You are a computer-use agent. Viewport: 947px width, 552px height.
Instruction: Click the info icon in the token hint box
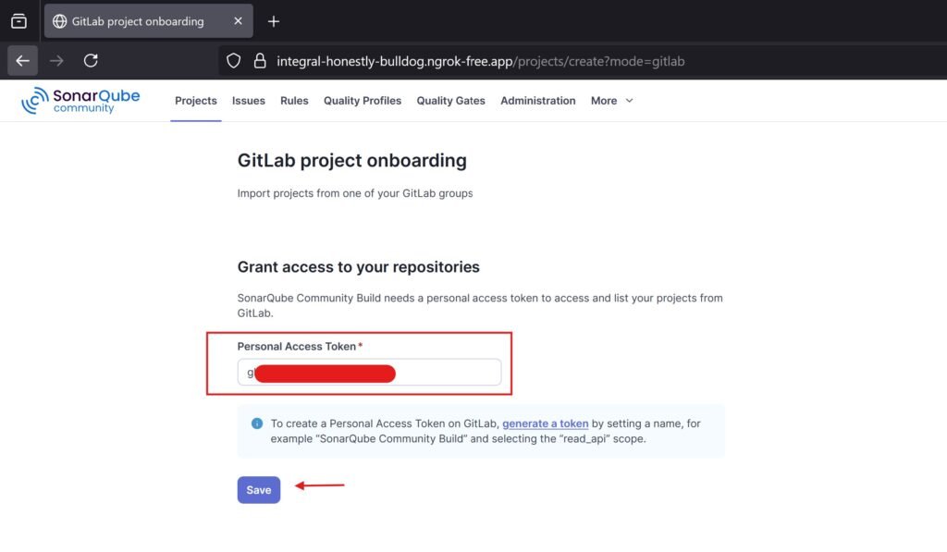(x=256, y=423)
